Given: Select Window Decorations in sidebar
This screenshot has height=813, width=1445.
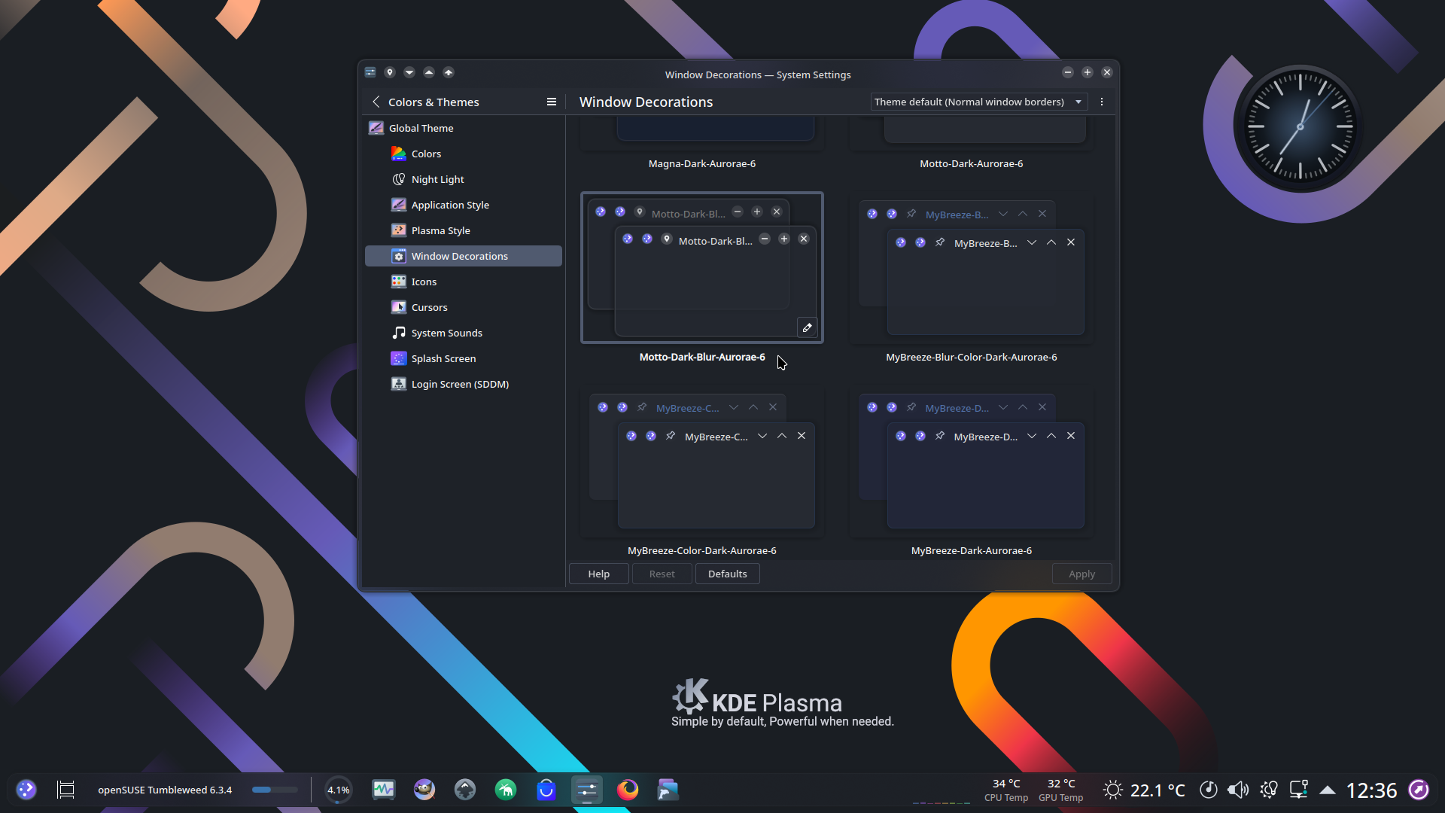Looking at the screenshot, I should (464, 256).
